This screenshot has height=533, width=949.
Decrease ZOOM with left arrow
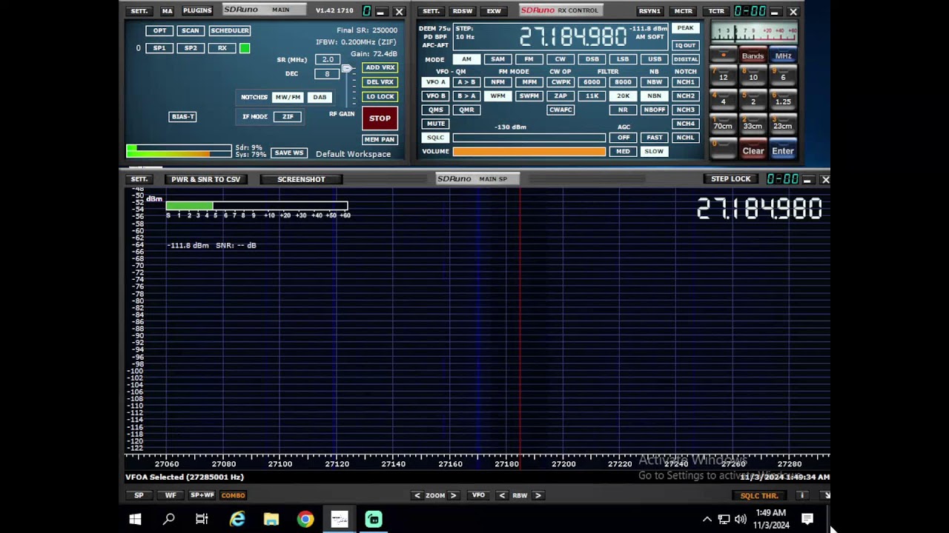[417, 495]
